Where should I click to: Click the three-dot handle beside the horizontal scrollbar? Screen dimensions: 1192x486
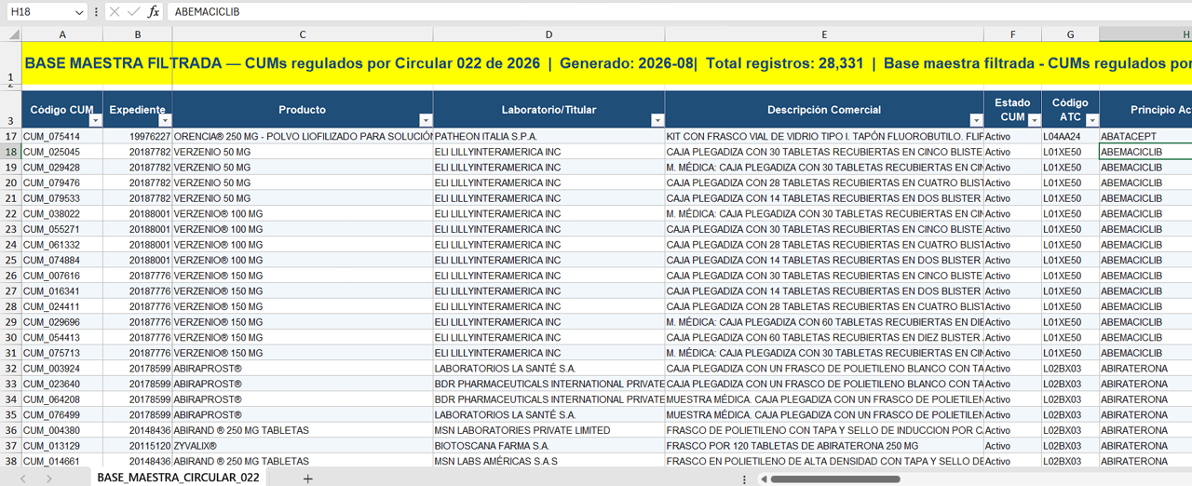(744, 479)
